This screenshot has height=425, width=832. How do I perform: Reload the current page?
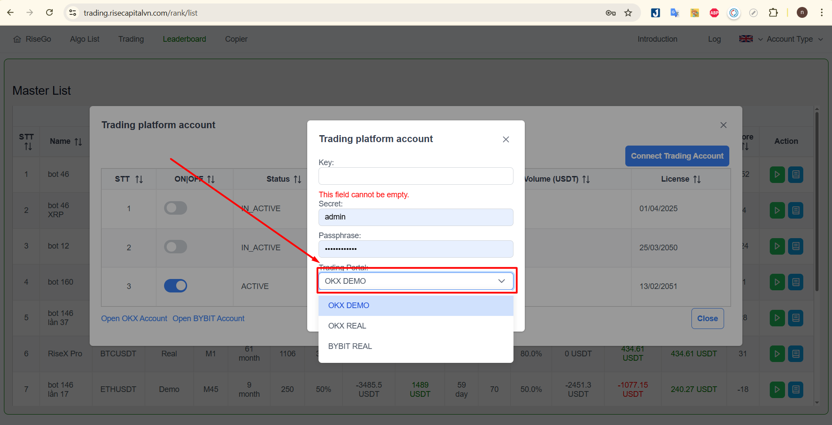point(50,13)
